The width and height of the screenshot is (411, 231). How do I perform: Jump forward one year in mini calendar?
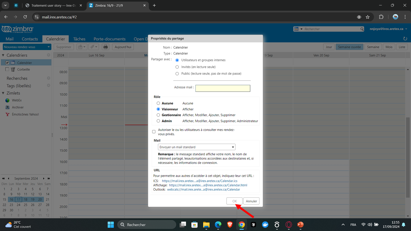pos(49,178)
